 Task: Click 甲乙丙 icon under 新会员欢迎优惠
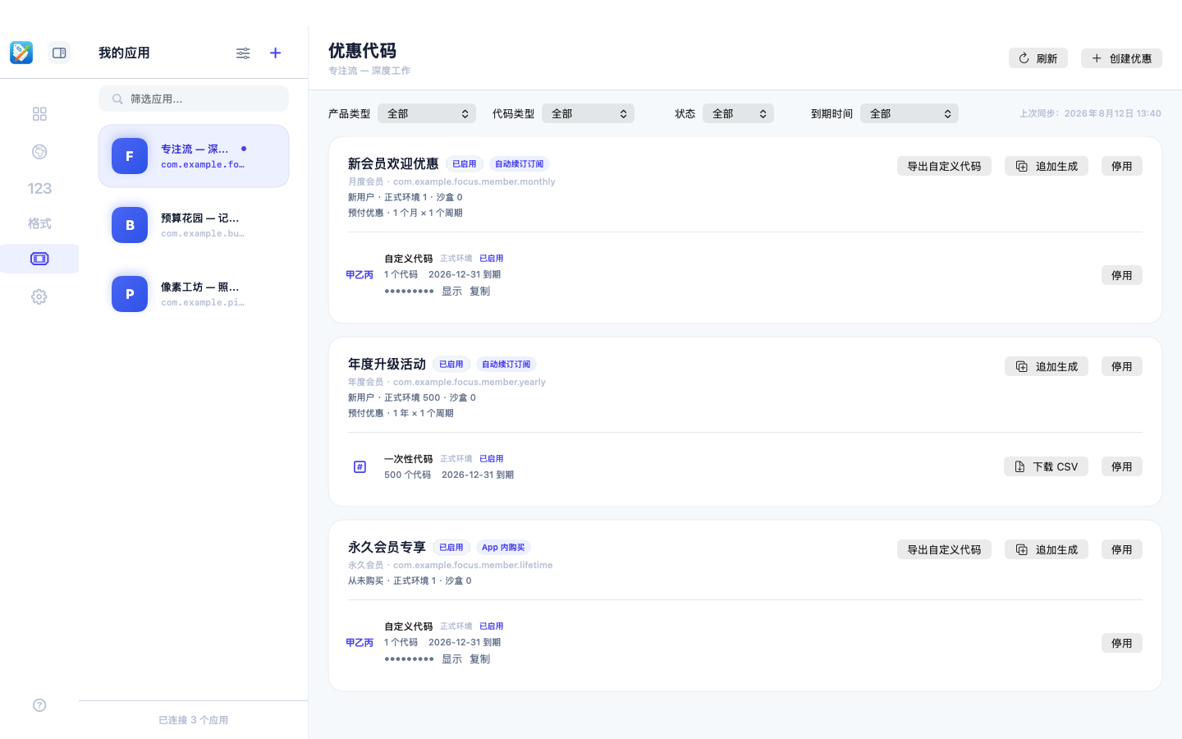[x=360, y=275]
